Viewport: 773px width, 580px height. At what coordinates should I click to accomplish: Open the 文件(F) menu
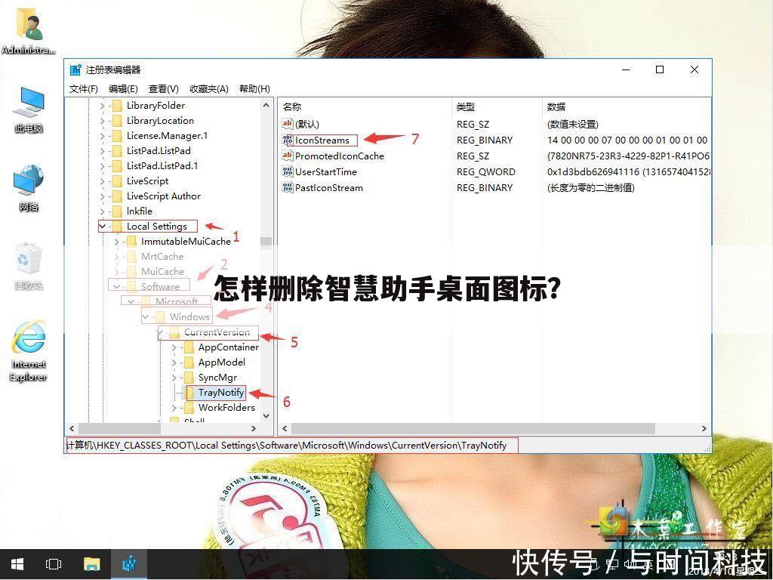(83, 89)
